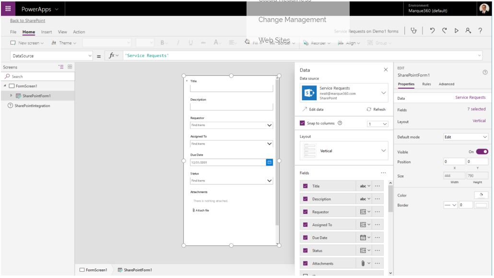Open more options for the Description field
This screenshot has width=494, height=278.
point(377,199)
